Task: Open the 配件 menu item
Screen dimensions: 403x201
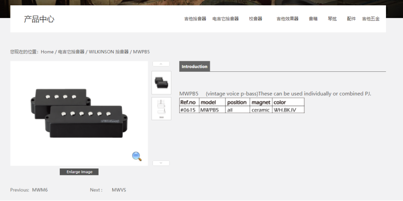Action: tap(352, 19)
